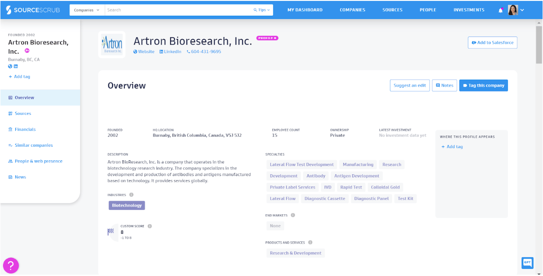The width and height of the screenshot is (543, 276).
Task: Select the Antibody specialty tag
Action: [x=316, y=176]
